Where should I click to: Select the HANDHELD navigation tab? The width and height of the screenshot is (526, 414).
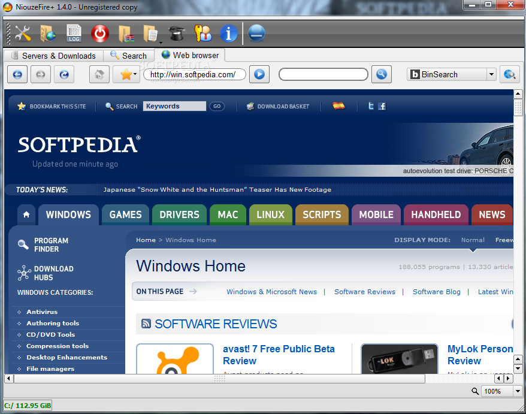[436, 214]
